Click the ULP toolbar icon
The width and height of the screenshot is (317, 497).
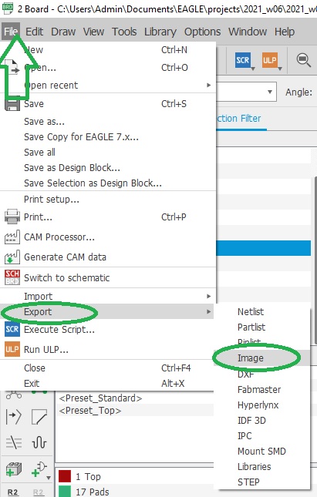(x=269, y=60)
